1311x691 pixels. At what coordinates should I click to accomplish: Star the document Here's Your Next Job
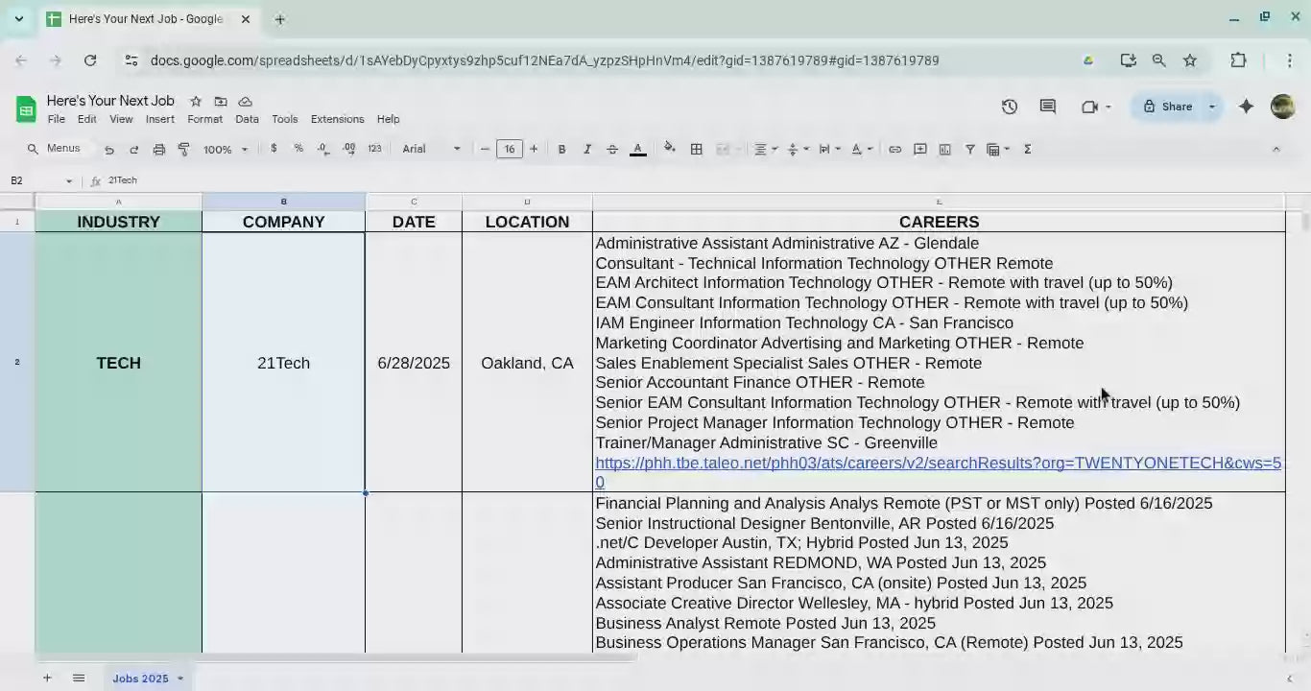(x=196, y=101)
